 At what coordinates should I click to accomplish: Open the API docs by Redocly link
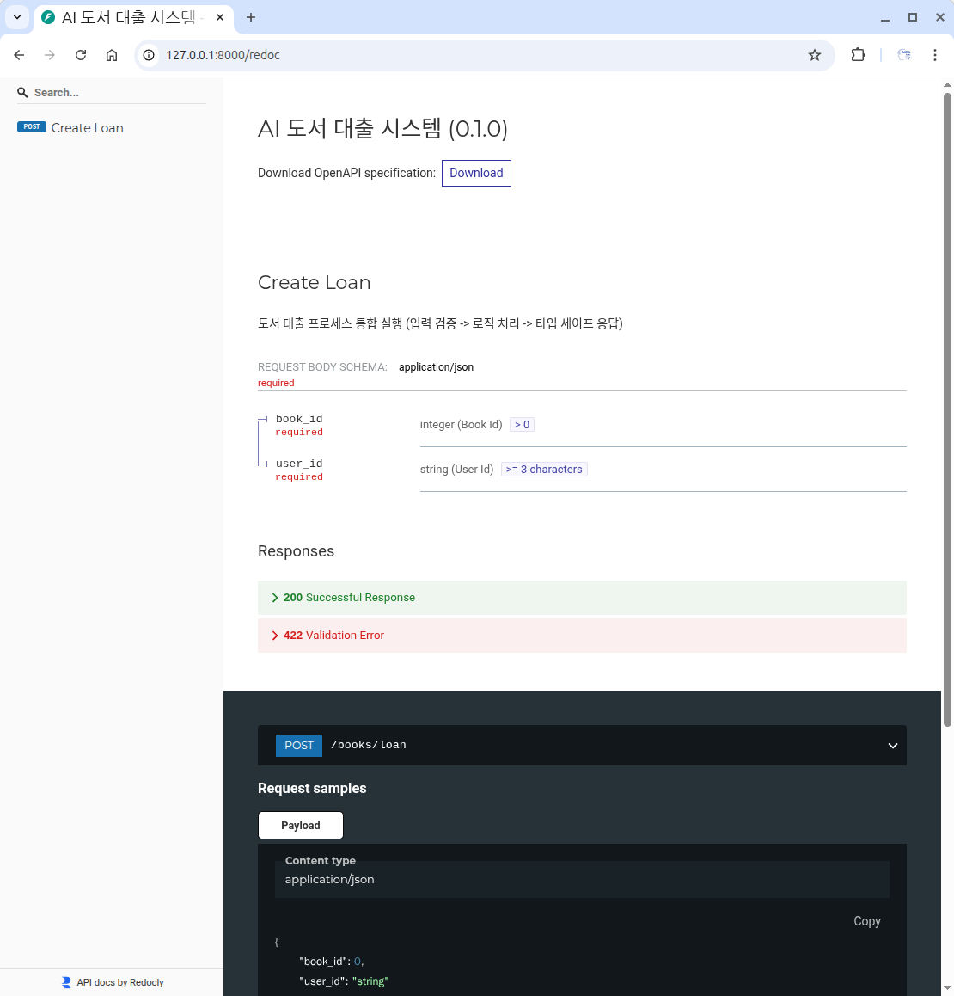[x=119, y=982]
